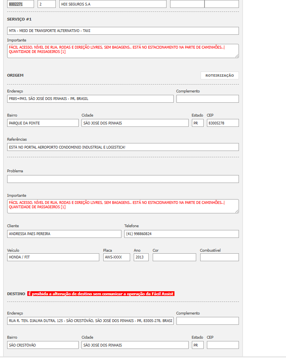Screen dimensions: 286x358
Task: Click the MTA - MEIO DE TRANSPORTE ALTERNATIVO field
Action: click(123, 31)
